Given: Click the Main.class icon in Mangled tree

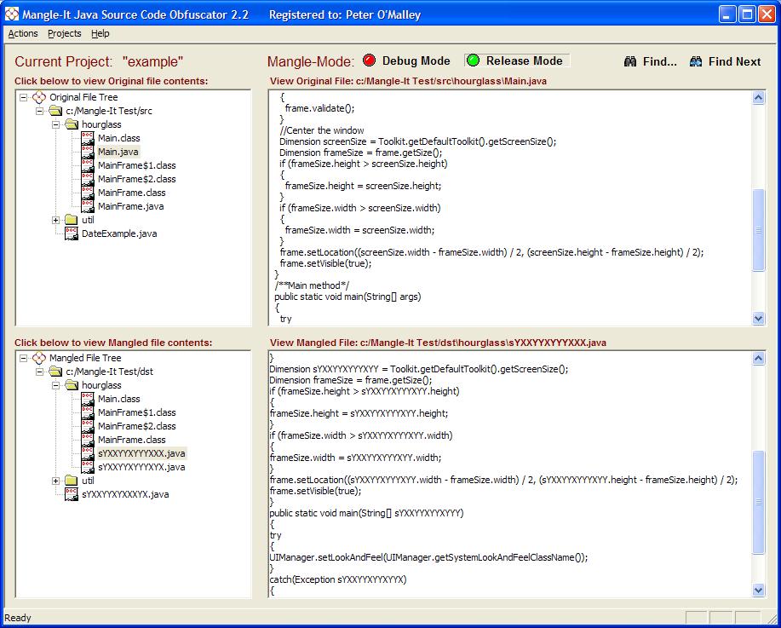Looking at the screenshot, I should (x=88, y=399).
